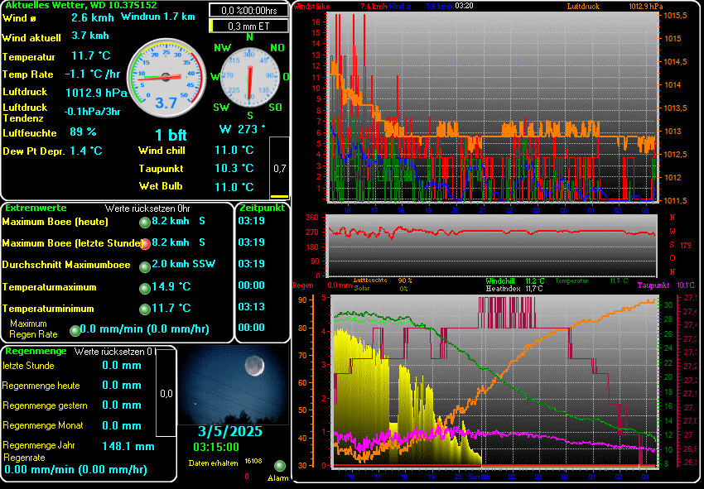Click the magenta Taupunkt legend label
This screenshot has width=704, height=489.
coord(653,285)
